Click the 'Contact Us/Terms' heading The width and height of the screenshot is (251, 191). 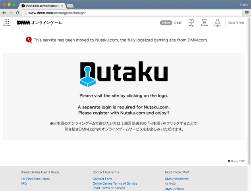click(x=106, y=172)
